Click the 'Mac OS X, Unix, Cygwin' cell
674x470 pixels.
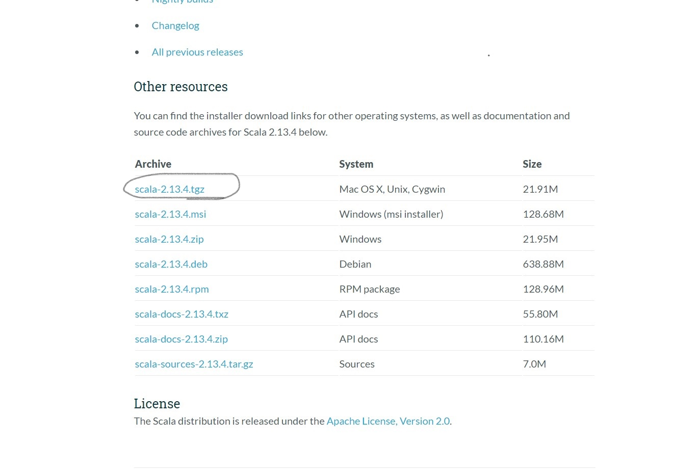pos(392,189)
